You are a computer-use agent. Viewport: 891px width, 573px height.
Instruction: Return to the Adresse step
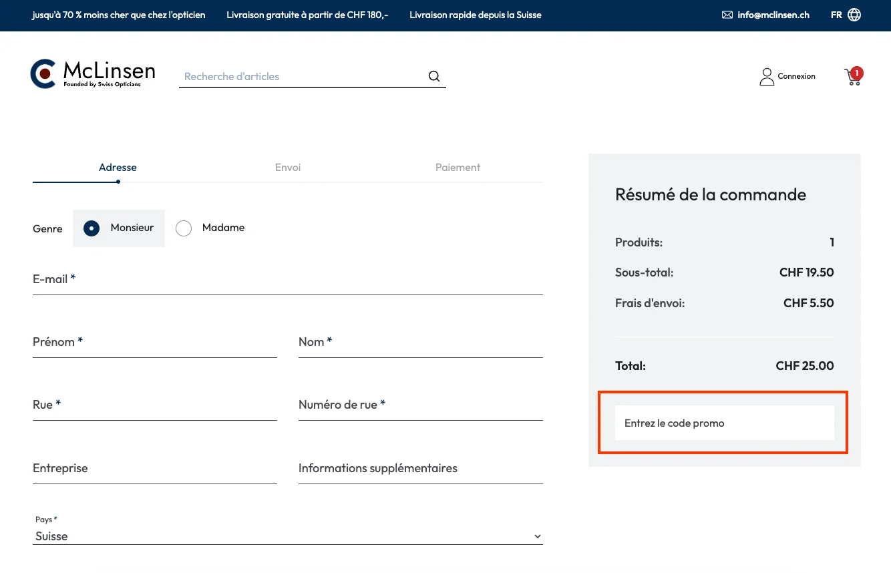click(x=118, y=168)
